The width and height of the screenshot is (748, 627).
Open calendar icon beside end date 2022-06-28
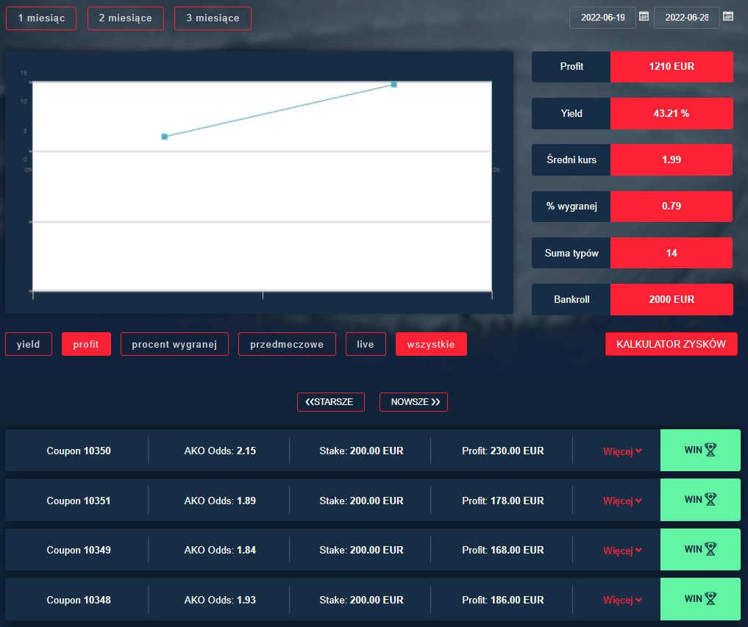pos(728,16)
